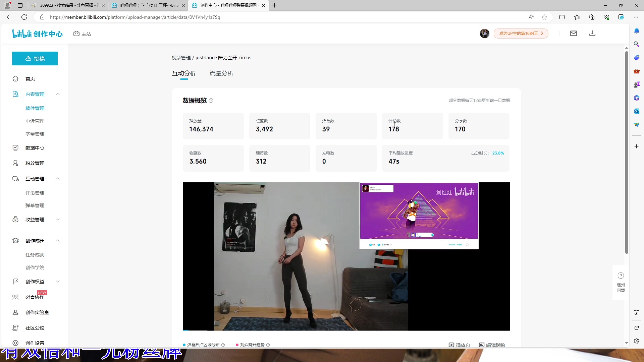This screenshot has height=362, width=644.
Task: Open the 播放页 link
Action: tap(460, 345)
